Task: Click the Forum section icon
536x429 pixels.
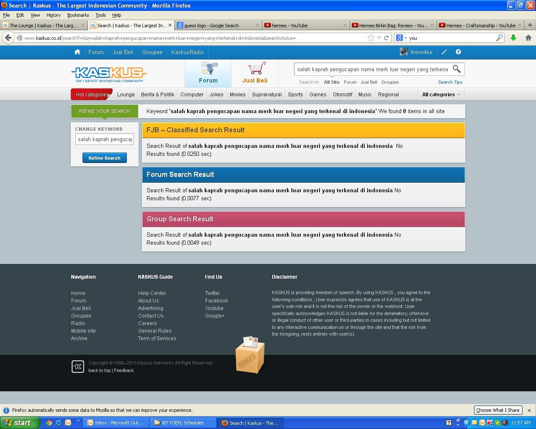Action: [209, 68]
